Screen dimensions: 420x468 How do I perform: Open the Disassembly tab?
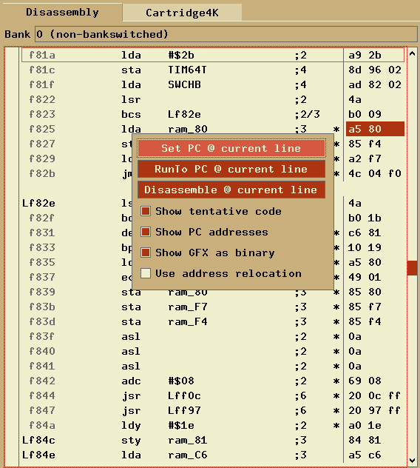[x=62, y=13]
